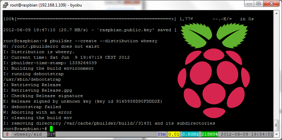This screenshot has width=282, height=140.
Task: Click the "Retrieving Release.gpg" line
Action: (x=38, y=90)
